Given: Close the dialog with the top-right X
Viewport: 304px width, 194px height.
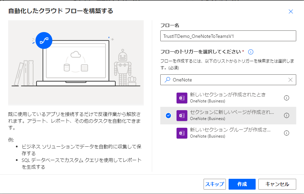Looking at the screenshot, I should 290,11.
